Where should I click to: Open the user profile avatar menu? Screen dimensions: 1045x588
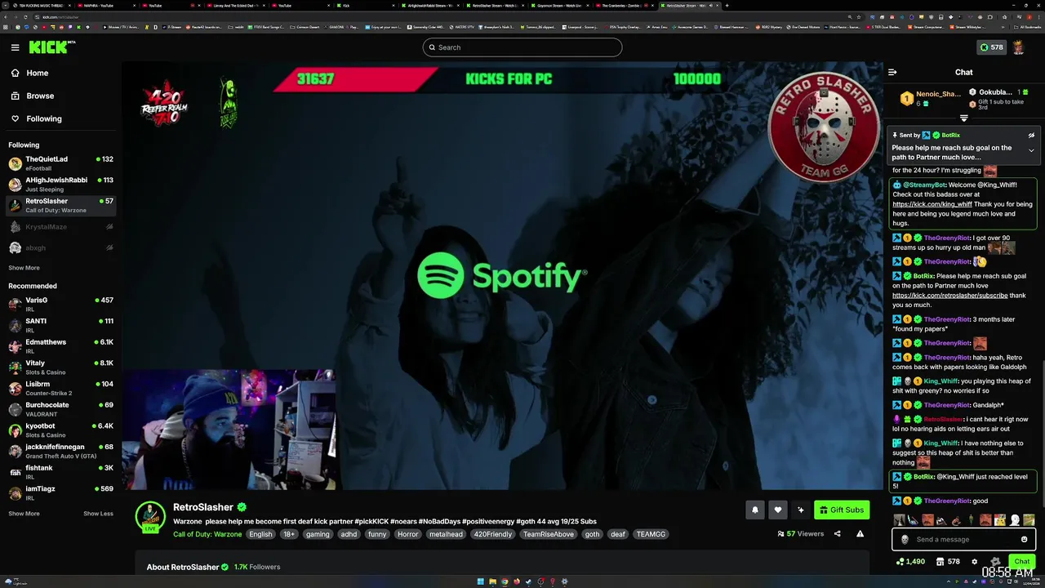click(x=1019, y=47)
